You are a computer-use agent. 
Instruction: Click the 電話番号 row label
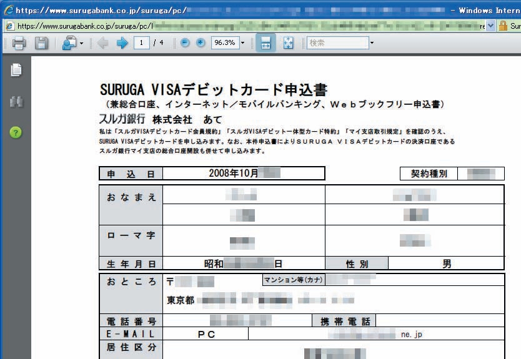(131, 321)
